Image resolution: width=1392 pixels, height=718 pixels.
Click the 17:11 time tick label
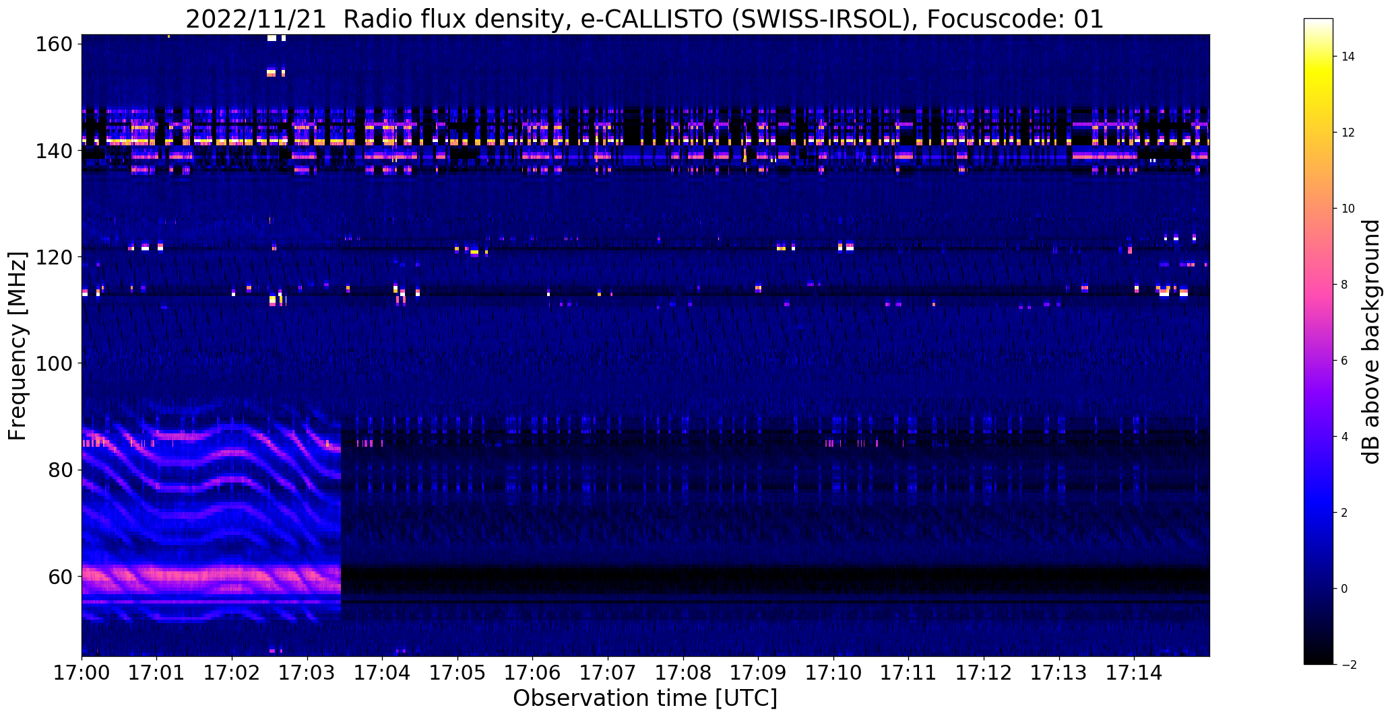point(909,672)
